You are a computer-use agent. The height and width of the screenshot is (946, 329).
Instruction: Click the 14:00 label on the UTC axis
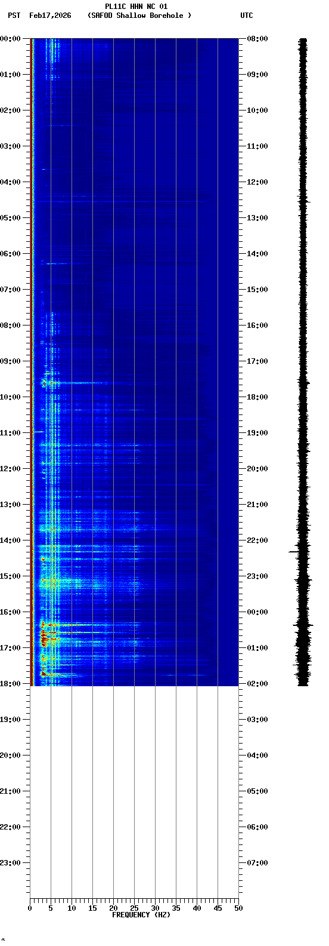[257, 254]
